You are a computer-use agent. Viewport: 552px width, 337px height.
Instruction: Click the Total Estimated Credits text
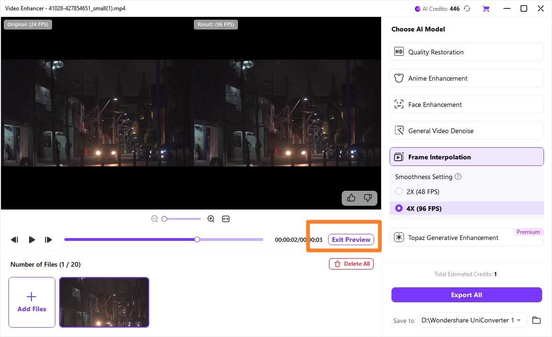(466, 274)
